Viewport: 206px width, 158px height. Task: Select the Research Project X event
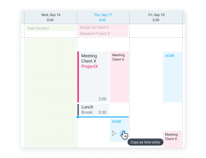103,33
